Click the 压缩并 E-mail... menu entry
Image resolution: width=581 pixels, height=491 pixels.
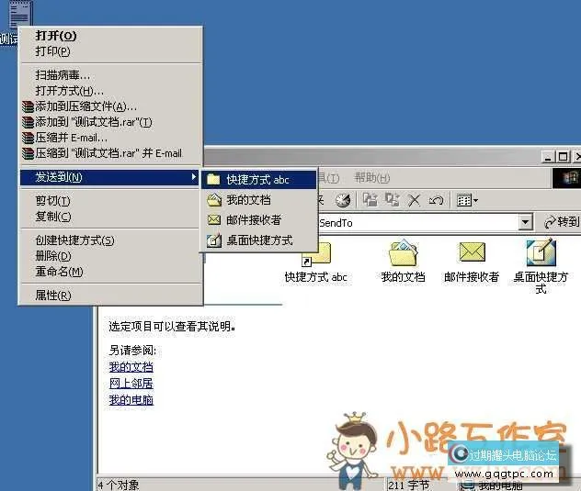[110, 138]
